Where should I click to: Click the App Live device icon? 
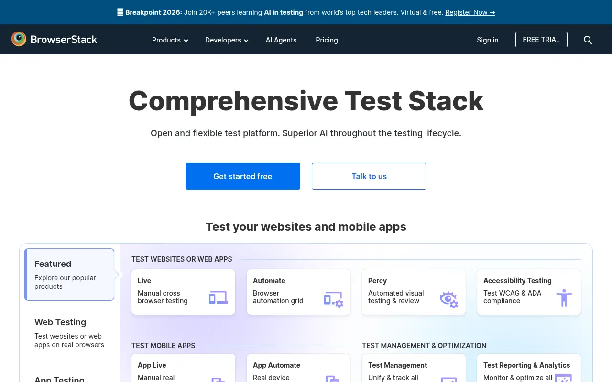click(218, 380)
